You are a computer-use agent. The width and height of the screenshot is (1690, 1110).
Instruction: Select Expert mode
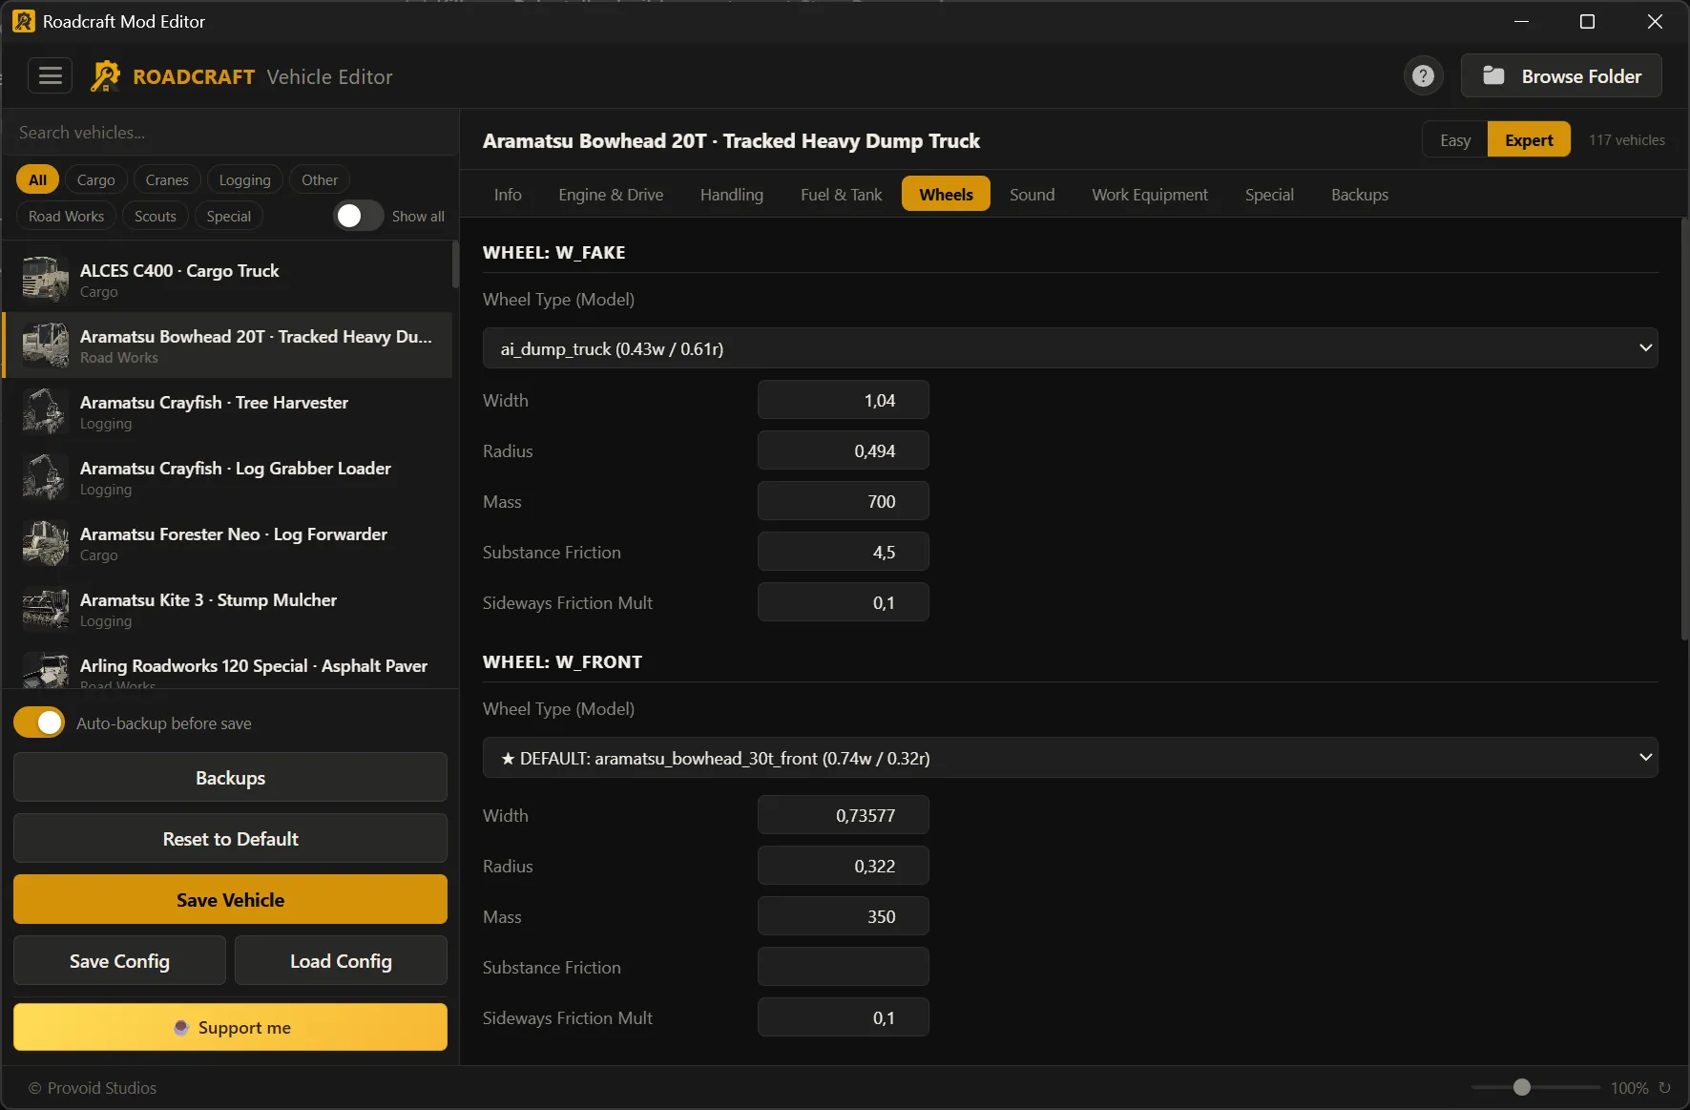1529,139
